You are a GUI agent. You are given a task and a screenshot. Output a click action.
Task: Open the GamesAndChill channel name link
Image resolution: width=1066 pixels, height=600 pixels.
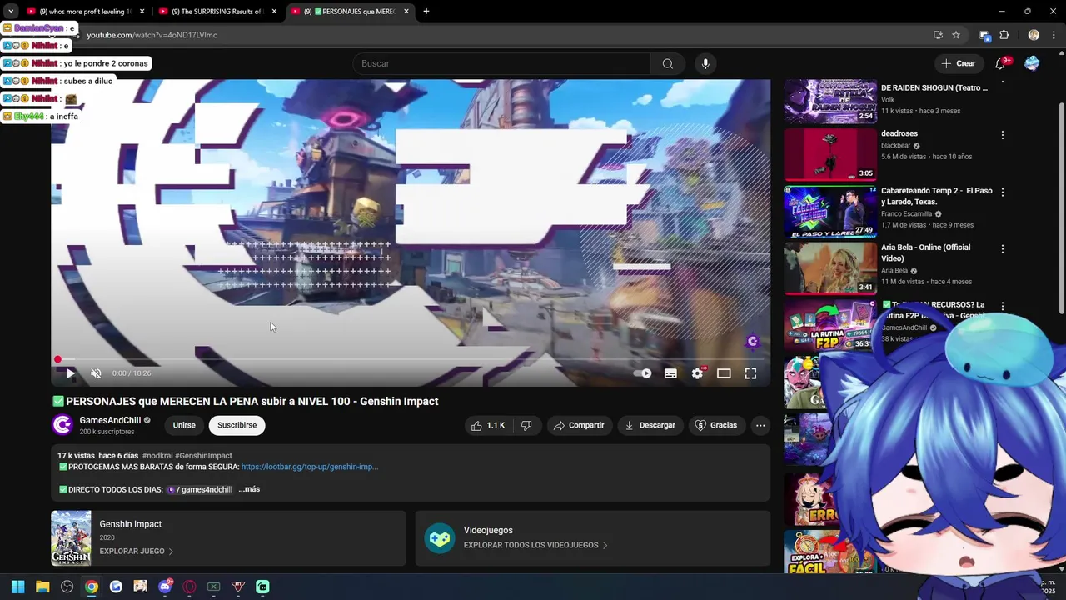pyautogui.click(x=110, y=420)
